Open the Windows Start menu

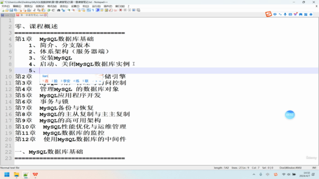coord(7,175)
